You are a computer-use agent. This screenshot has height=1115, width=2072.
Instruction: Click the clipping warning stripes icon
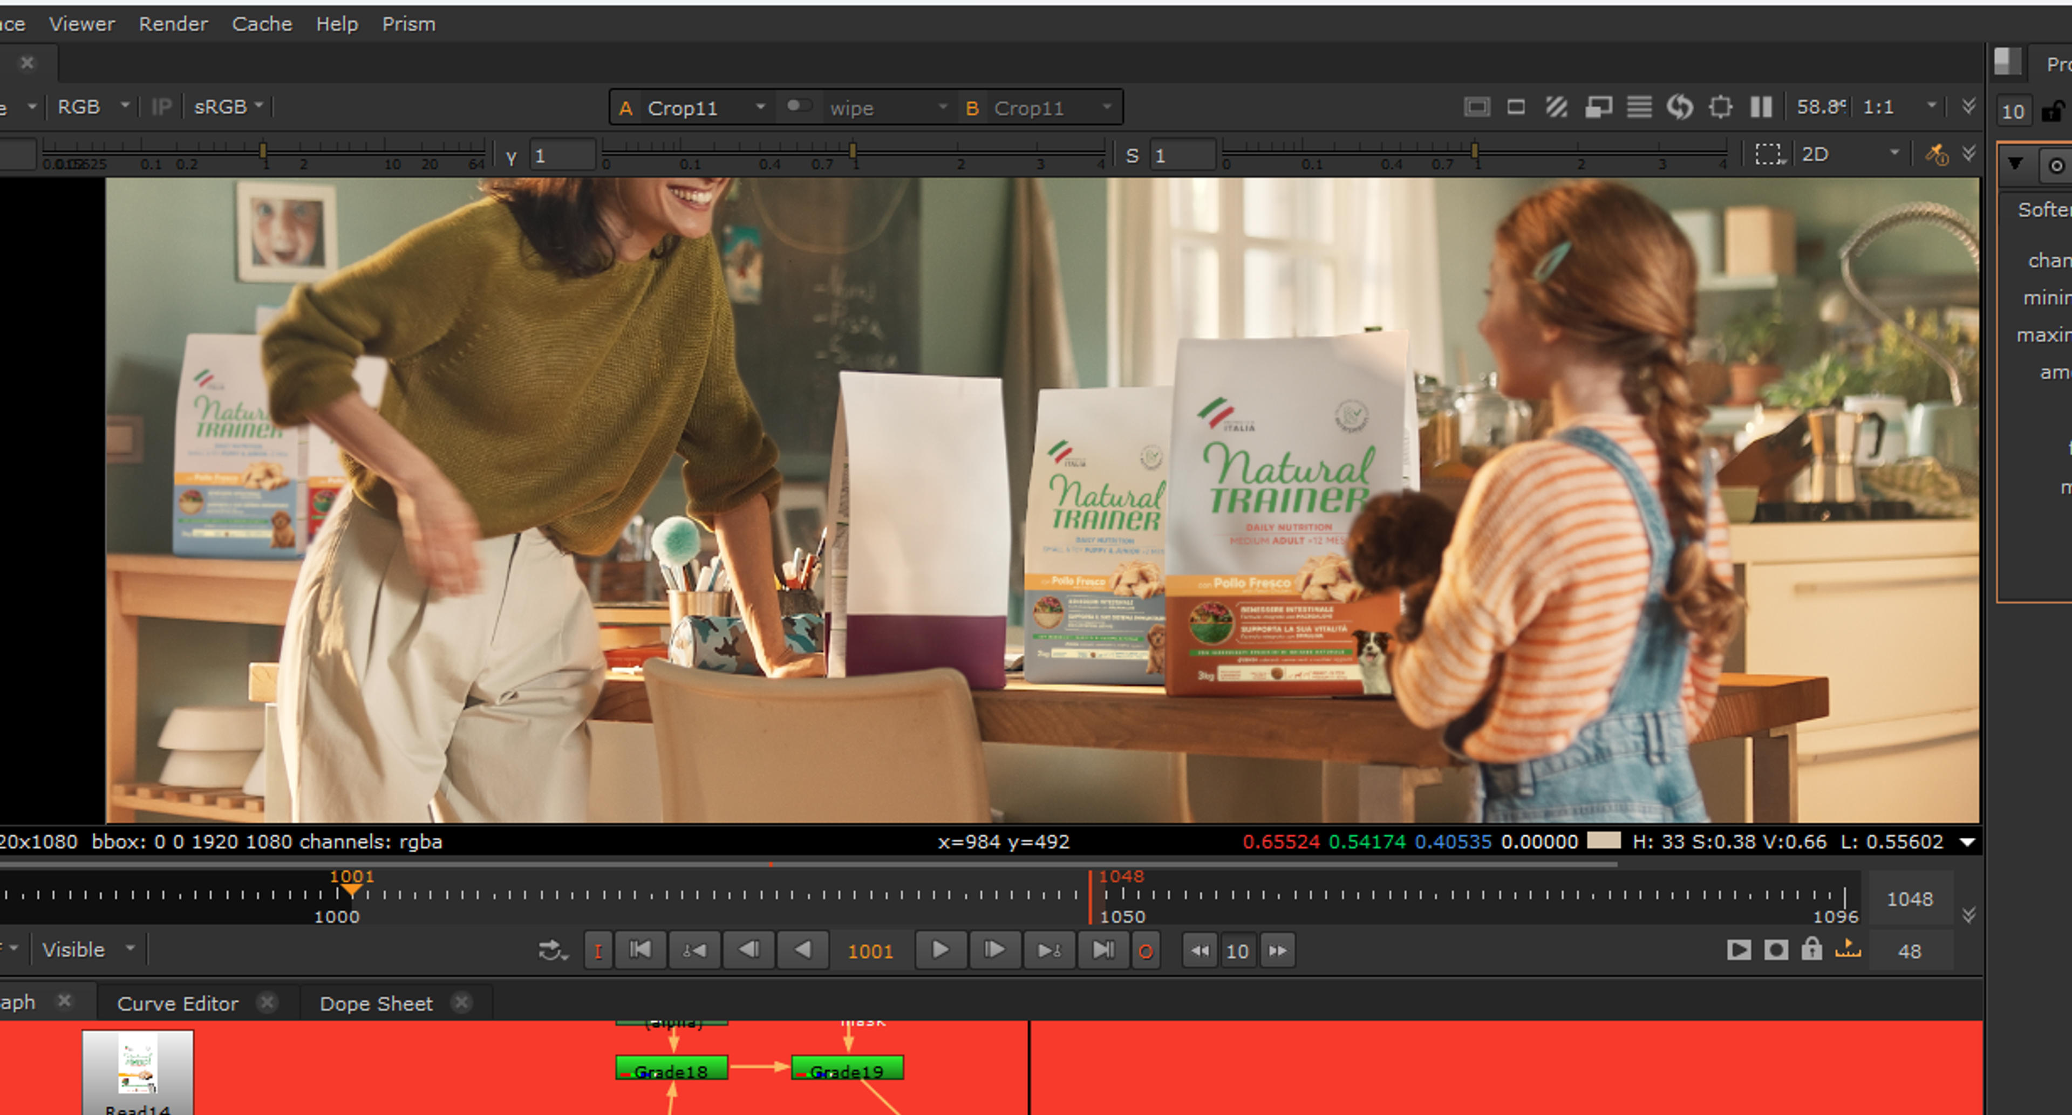coord(1556,107)
